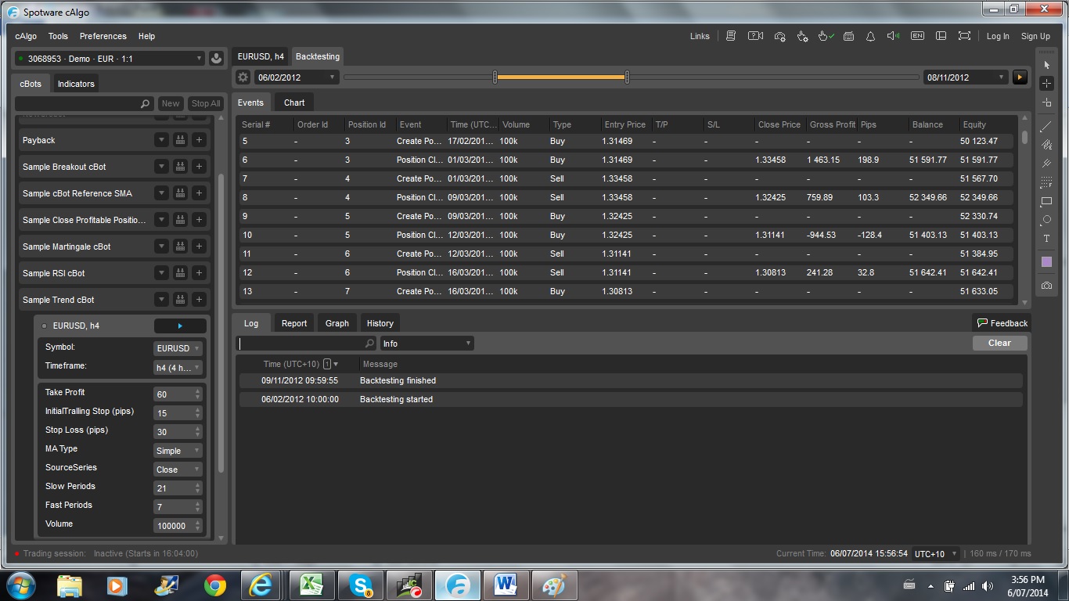Expand the Sample Close Profitable Positions options arrow
1069x601 pixels.
[x=161, y=220]
